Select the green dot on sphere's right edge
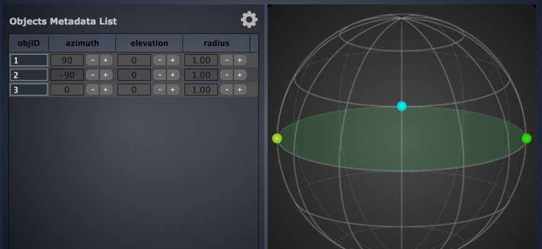Image resolution: width=542 pixels, height=249 pixels. (526, 138)
